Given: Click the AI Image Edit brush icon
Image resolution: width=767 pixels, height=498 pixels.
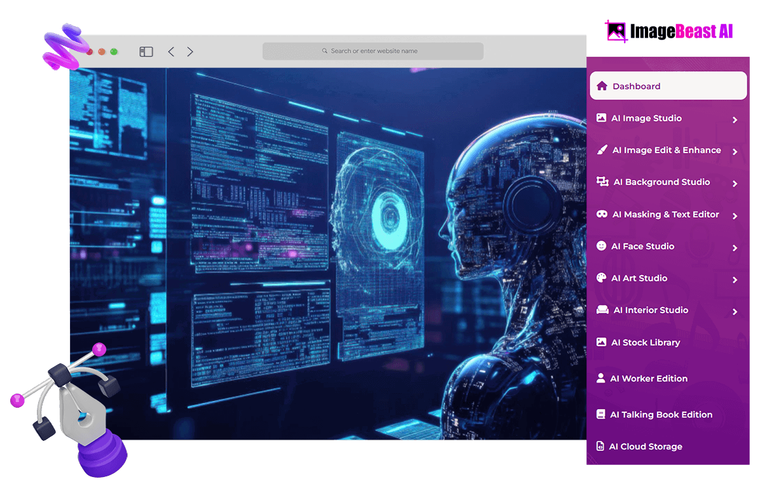Looking at the screenshot, I should click(x=602, y=150).
